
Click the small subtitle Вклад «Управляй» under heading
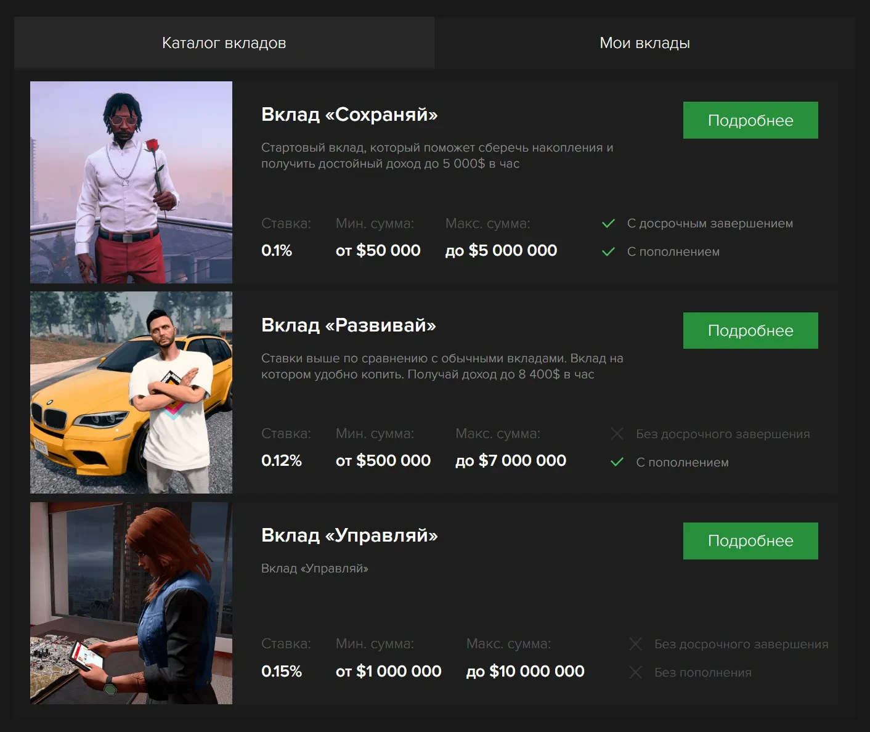(315, 569)
